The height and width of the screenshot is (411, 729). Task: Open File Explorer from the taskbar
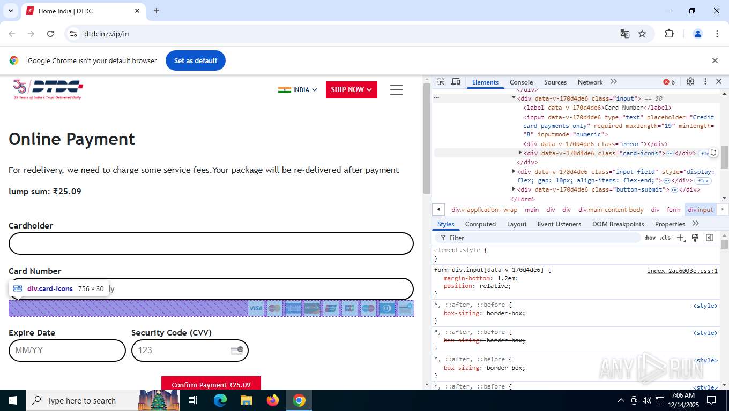(247, 400)
